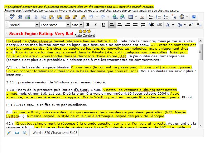Toggle Justify alignment
Screen dimensions: 212x153
(135, 25)
